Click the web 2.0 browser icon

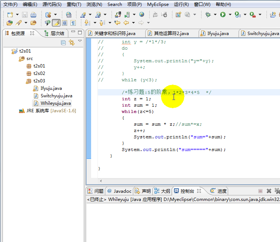pyautogui.click(x=69, y=15)
